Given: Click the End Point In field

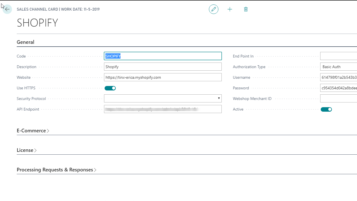Looking at the screenshot, I should click(339, 56).
